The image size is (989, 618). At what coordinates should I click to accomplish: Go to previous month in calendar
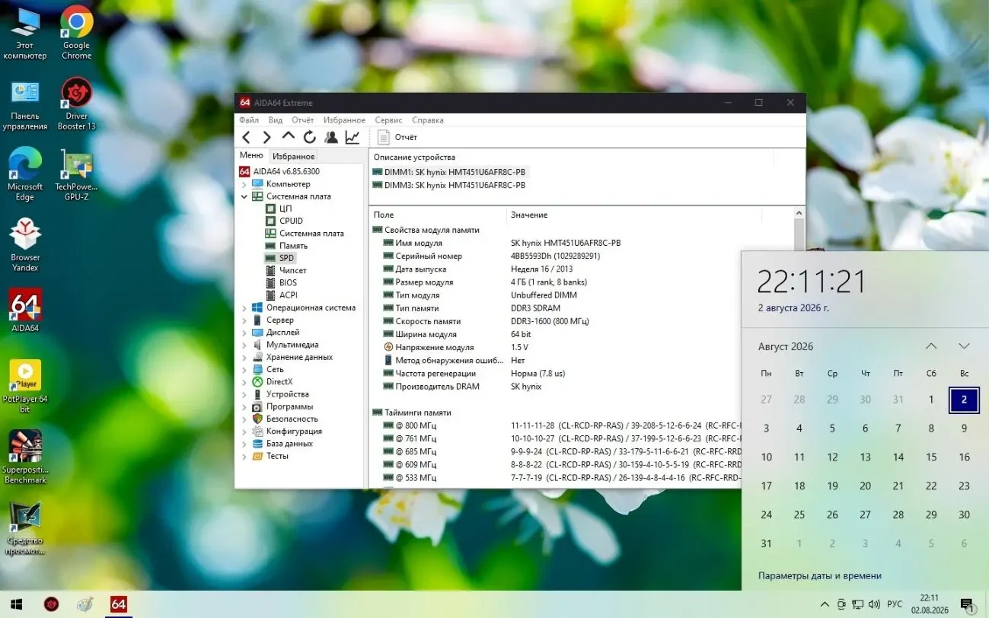click(x=931, y=346)
